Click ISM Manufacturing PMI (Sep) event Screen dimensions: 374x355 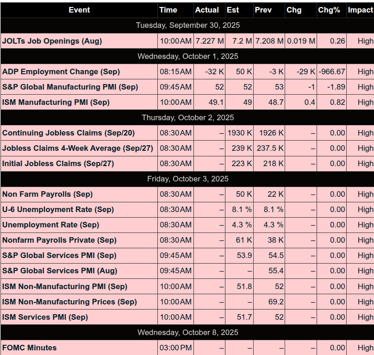(56, 102)
